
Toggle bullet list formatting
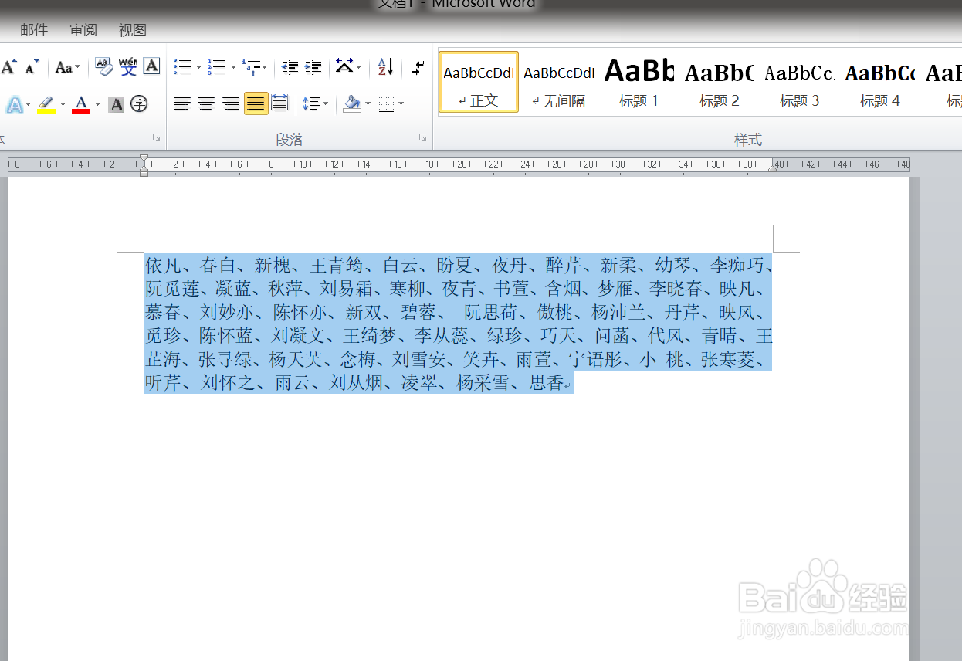[183, 67]
